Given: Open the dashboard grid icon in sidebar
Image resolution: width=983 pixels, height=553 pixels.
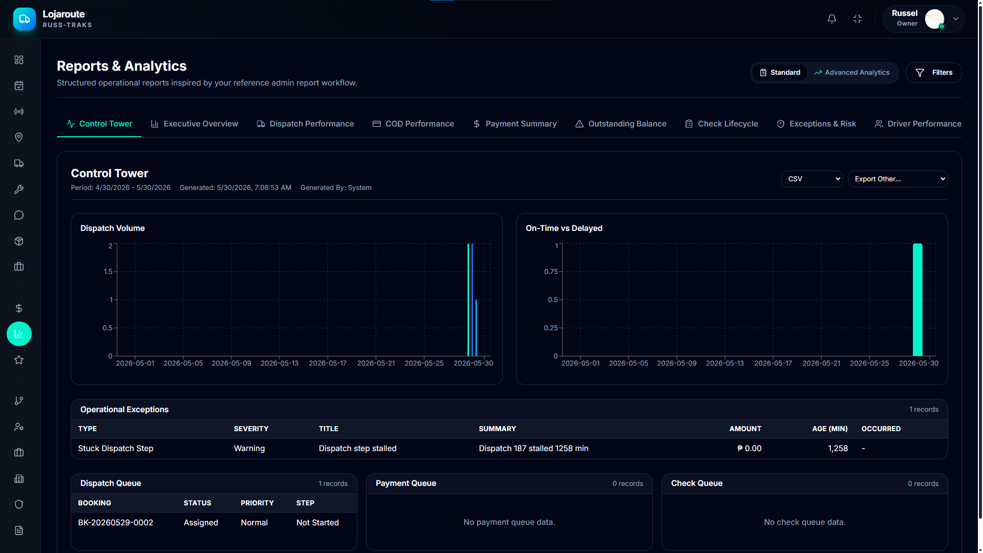Looking at the screenshot, I should click(x=19, y=60).
